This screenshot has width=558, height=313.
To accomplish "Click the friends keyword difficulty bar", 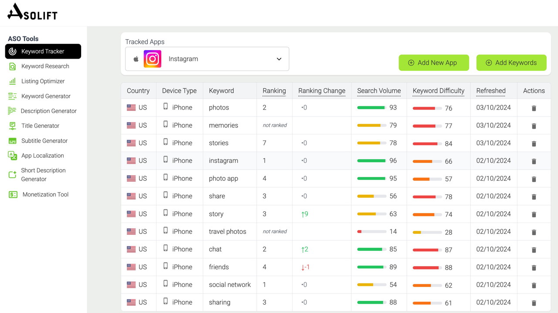I will (428, 268).
